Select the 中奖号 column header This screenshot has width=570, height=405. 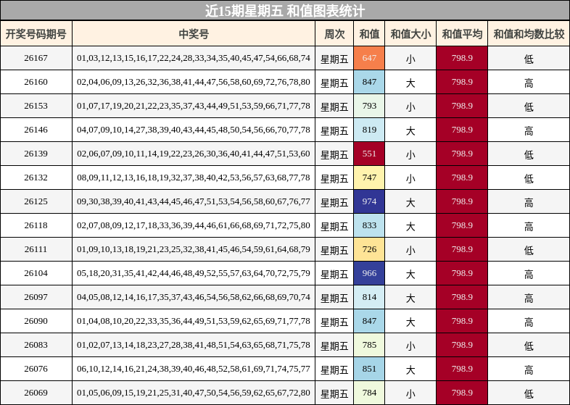tap(194, 34)
